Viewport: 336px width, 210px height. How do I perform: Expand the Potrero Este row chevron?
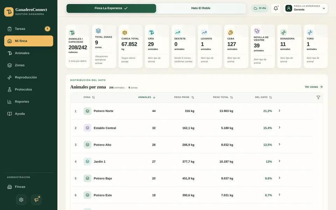279,195
